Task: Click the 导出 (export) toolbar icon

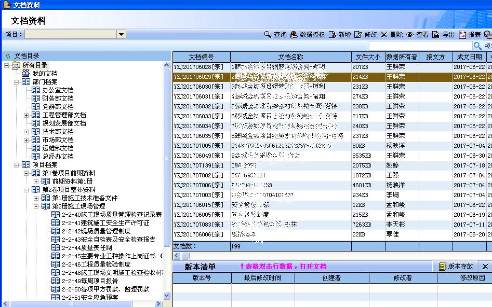Action: [436, 35]
